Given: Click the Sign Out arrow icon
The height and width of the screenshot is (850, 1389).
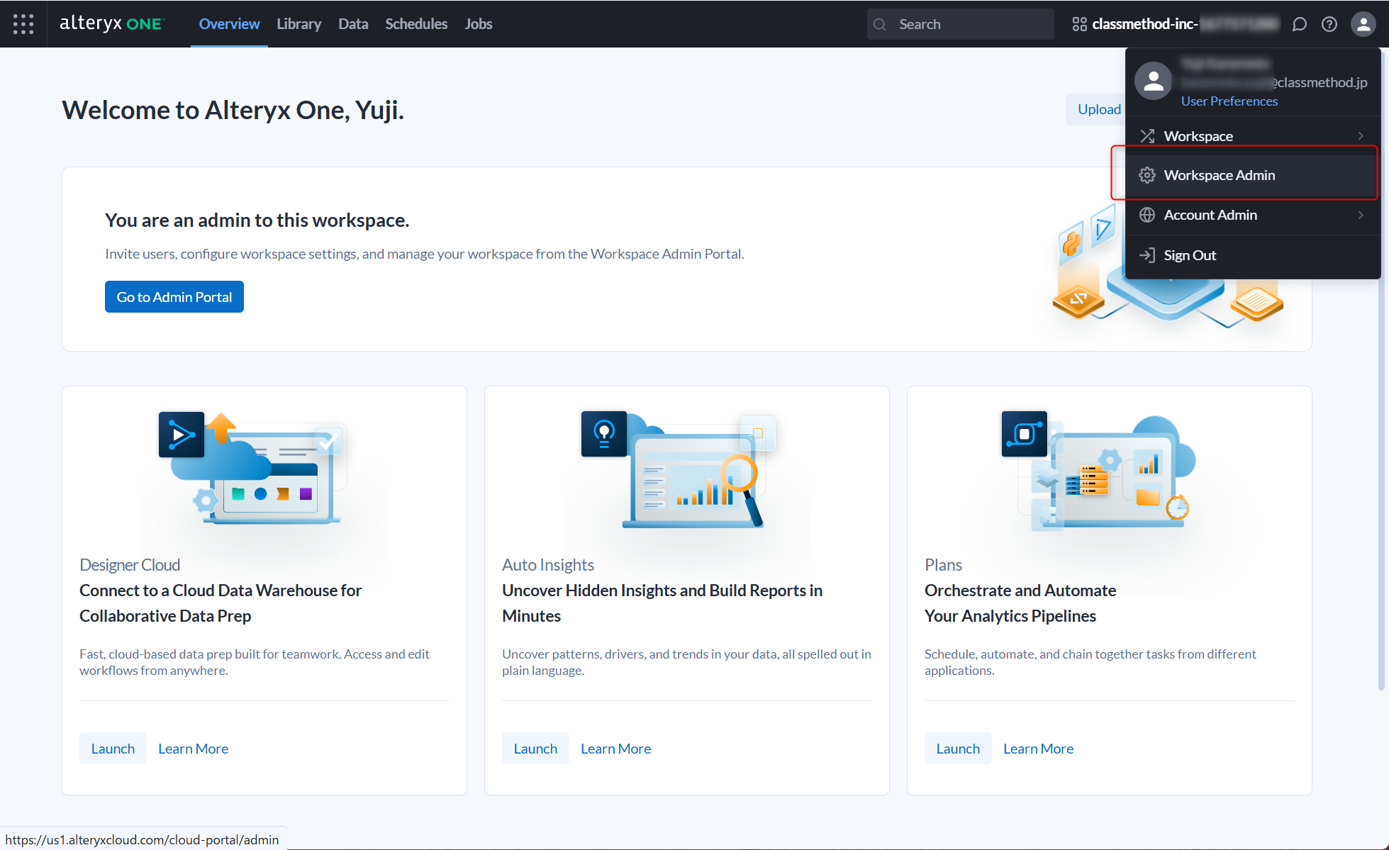Looking at the screenshot, I should tap(1147, 255).
